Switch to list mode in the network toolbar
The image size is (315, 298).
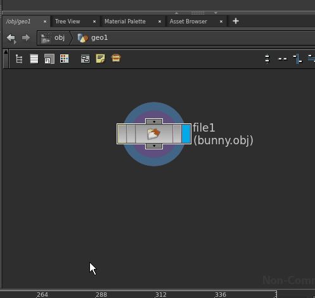(x=34, y=59)
